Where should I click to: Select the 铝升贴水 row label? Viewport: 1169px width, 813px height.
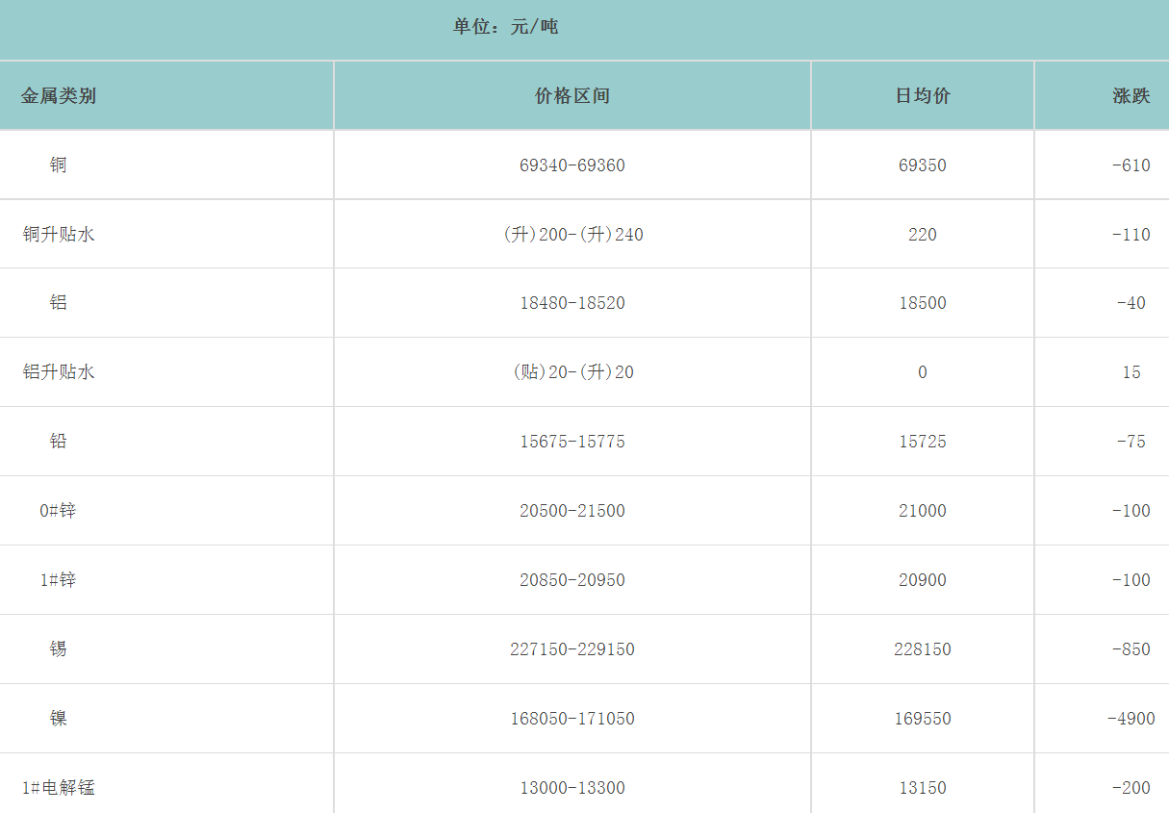tap(59, 372)
